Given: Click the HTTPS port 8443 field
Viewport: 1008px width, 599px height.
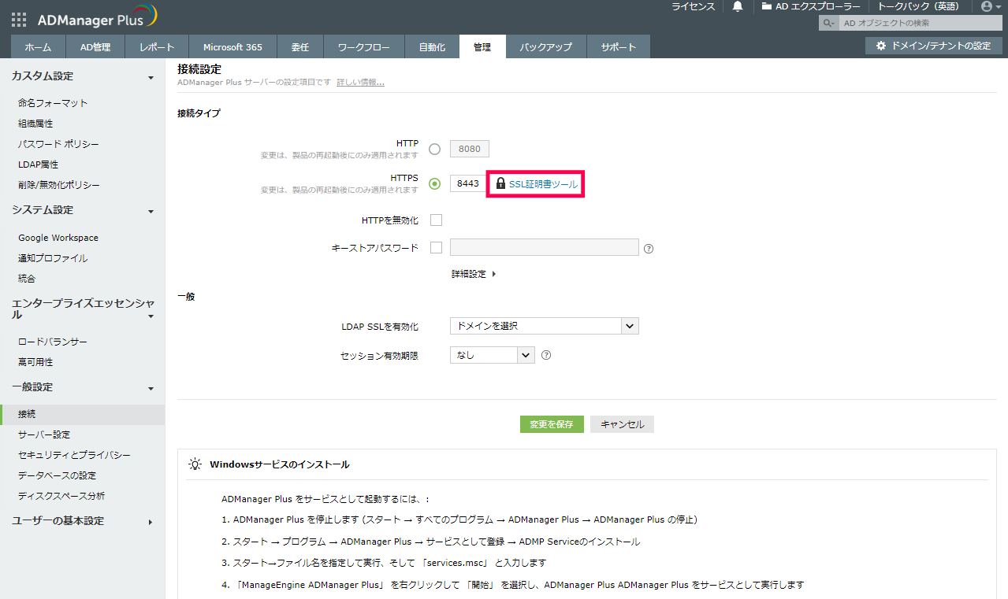Looking at the screenshot, I should point(467,183).
